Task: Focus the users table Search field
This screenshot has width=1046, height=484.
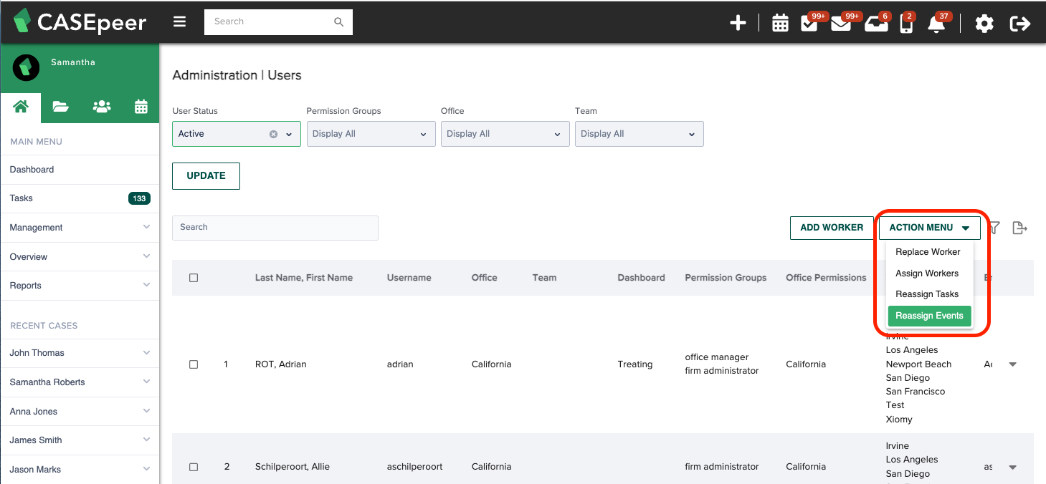Action: 275,228
